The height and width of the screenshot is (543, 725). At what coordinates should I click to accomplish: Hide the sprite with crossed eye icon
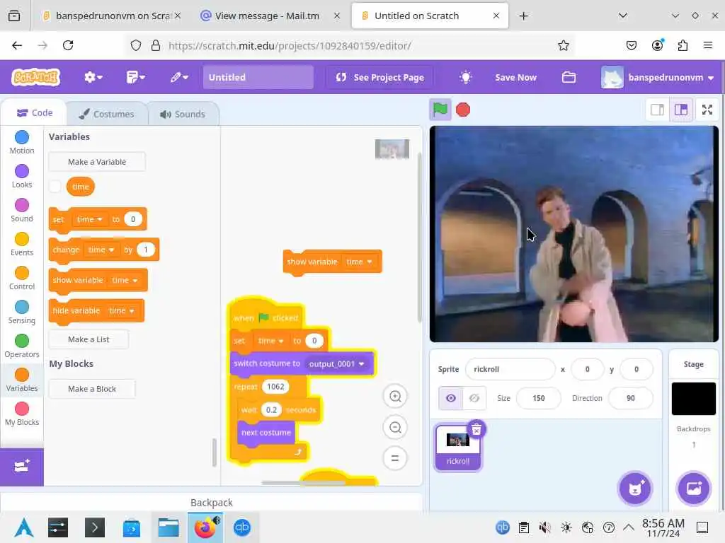[474, 398]
